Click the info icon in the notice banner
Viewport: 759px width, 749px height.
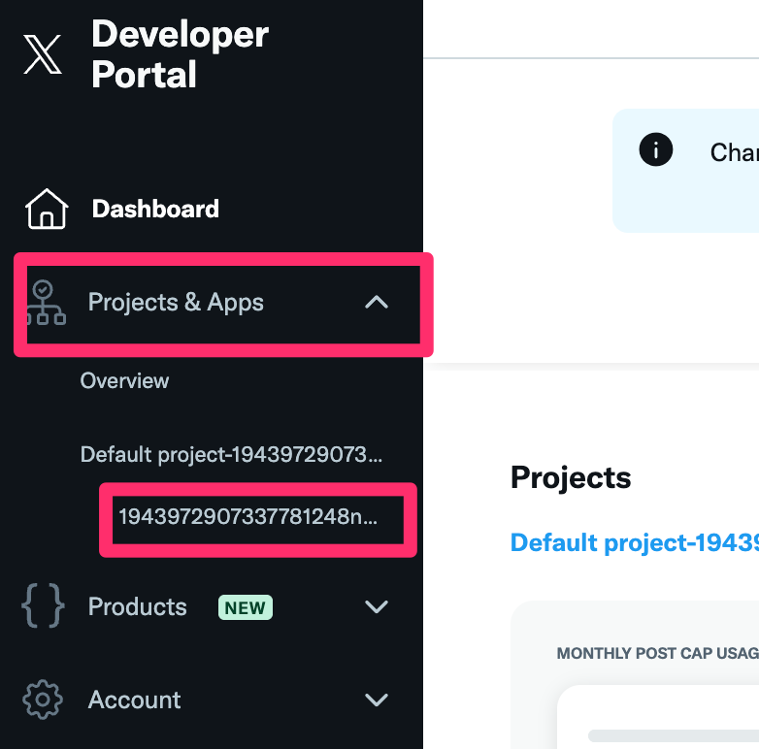[656, 149]
